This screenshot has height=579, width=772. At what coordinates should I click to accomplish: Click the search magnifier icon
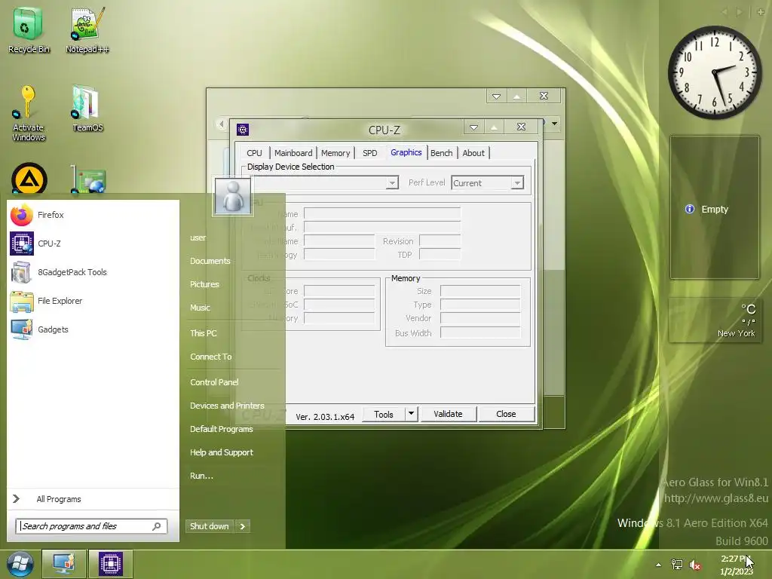click(157, 526)
